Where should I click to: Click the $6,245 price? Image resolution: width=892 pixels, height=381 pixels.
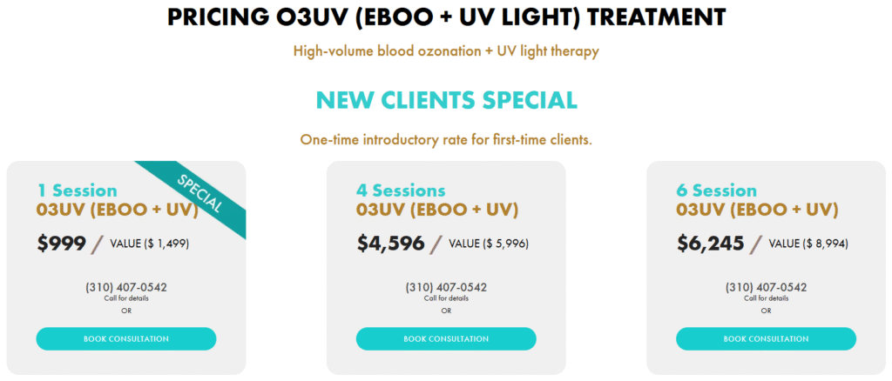click(x=711, y=244)
